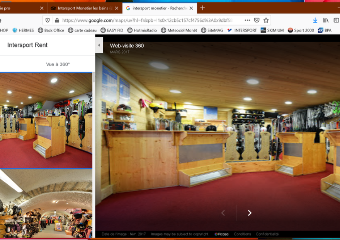Click 'Images may be subject to copyright'
The image size is (340, 240).
pos(180,234)
